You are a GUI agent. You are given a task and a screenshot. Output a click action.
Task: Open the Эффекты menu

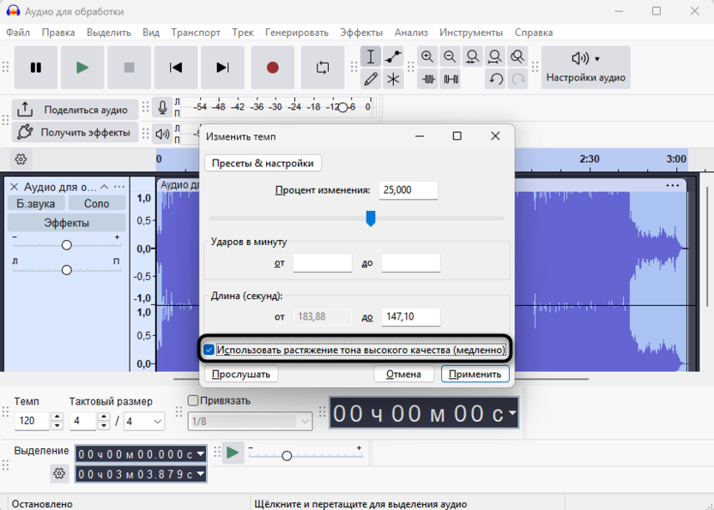tap(361, 33)
